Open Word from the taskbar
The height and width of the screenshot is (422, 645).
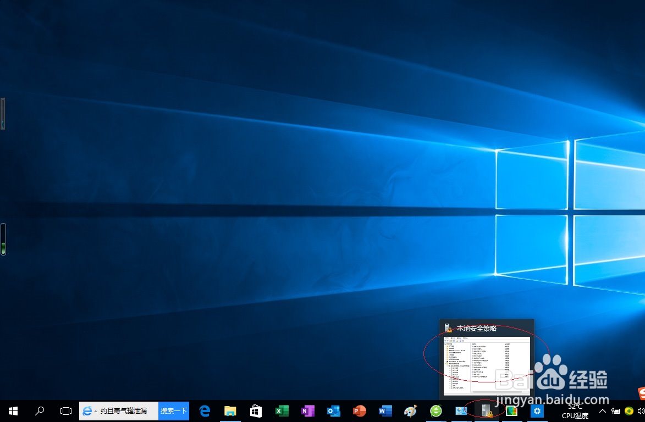(385, 410)
